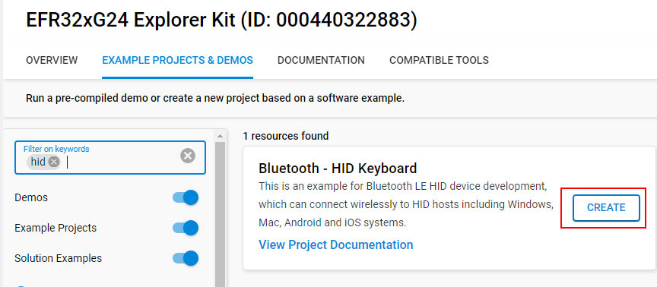Click the EFR32xG24 Explorer Kit heading
The height and width of the screenshot is (287, 657).
point(221,20)
